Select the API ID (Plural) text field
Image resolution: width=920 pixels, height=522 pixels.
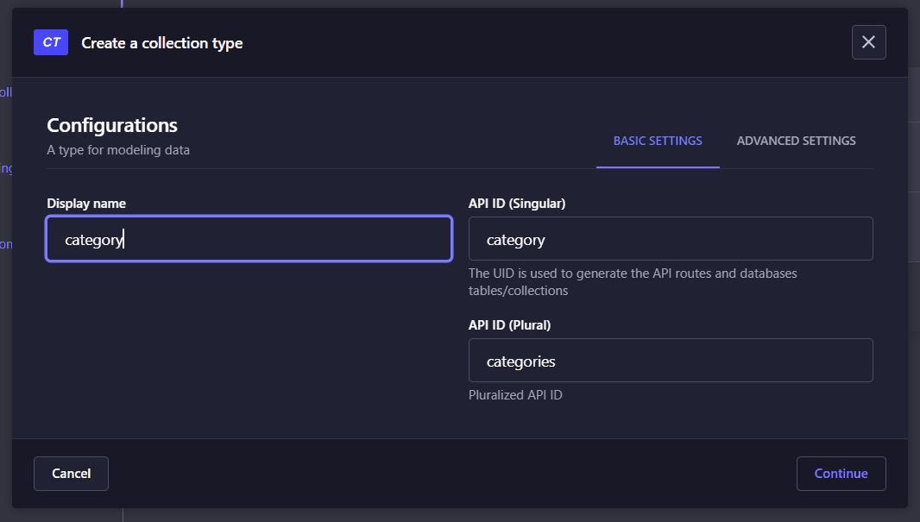(x=671, y=361)
